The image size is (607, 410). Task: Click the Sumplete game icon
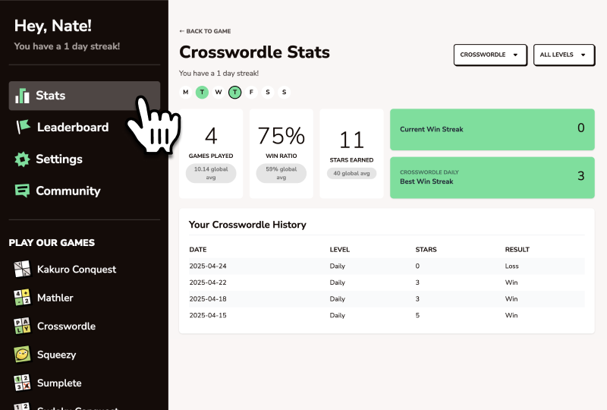click(x=22, y=383)
